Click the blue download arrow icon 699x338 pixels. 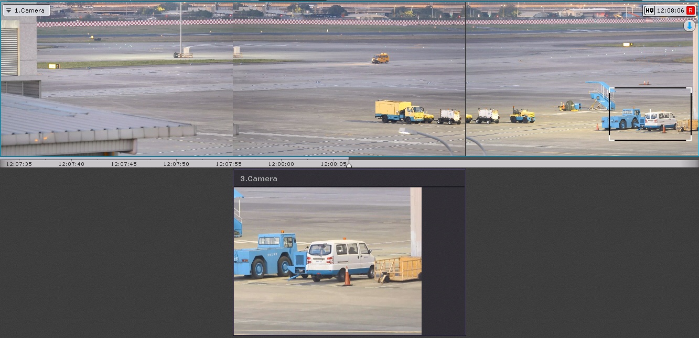(689, 26)
